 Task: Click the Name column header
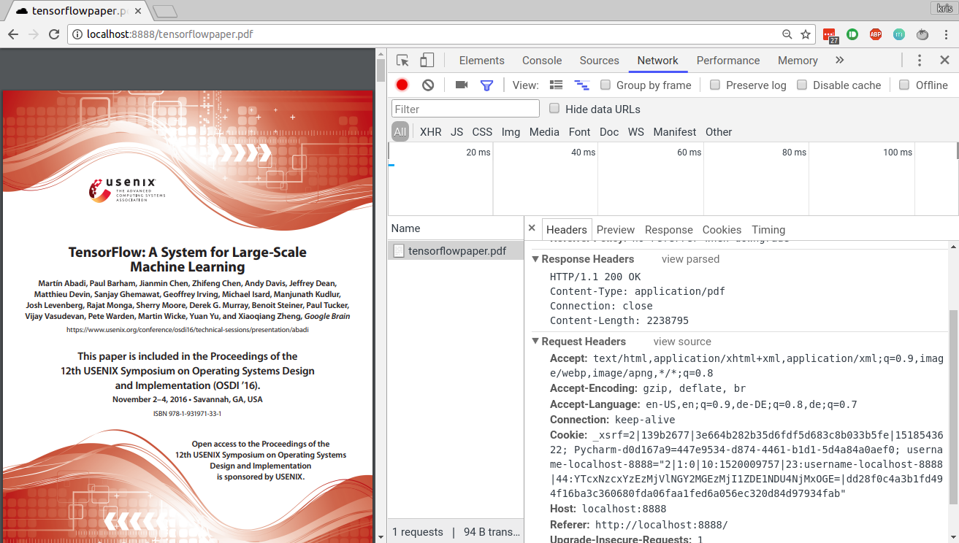pos(456,228)
